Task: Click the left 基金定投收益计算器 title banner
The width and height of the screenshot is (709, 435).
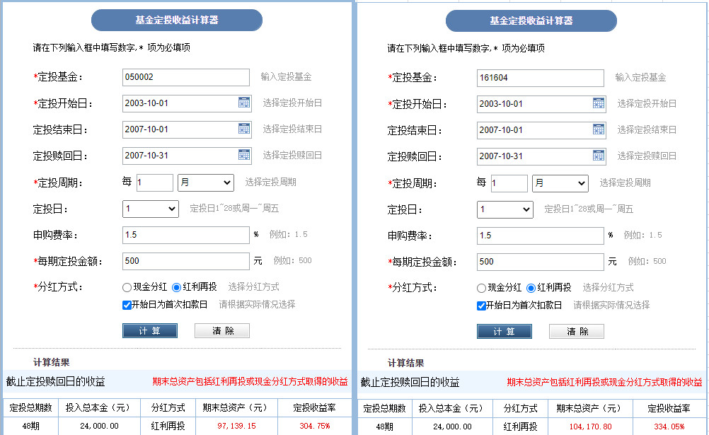Action: (177, 20)
